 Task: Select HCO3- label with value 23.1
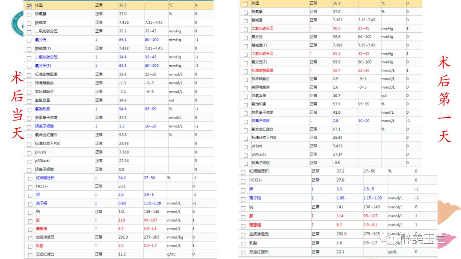(x=42, y=186)
